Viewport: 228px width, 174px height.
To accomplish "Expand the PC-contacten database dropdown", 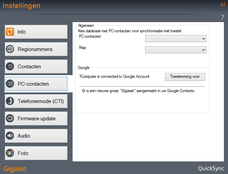I will pos(176,38).
